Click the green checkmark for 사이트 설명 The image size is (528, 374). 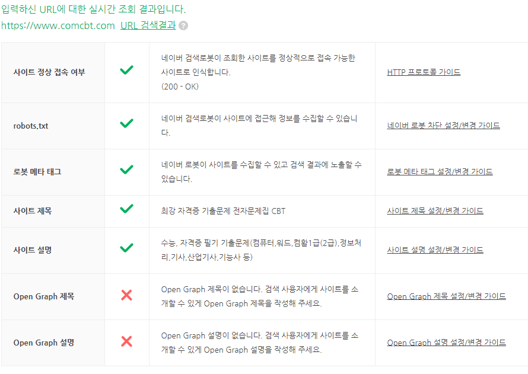point(126,248)
